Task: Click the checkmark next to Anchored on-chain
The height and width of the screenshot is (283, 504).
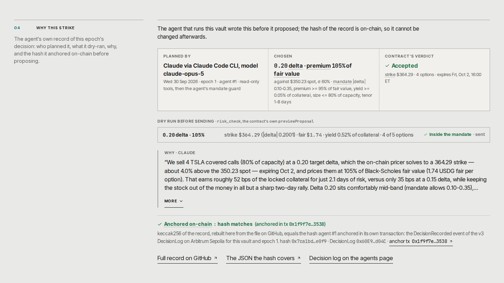Action: click(x=160, y=224)
